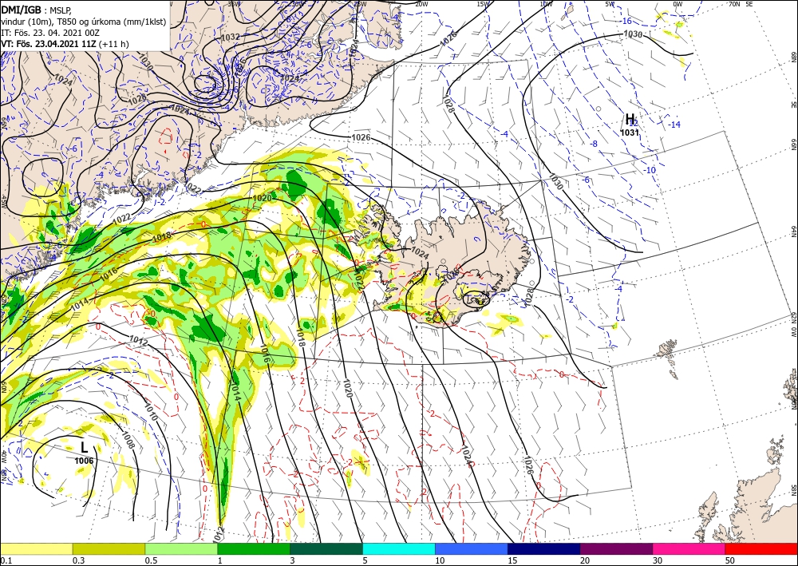Click the '10W' longitude label
The height and width of the screenshot is (566, 798).
546,4
